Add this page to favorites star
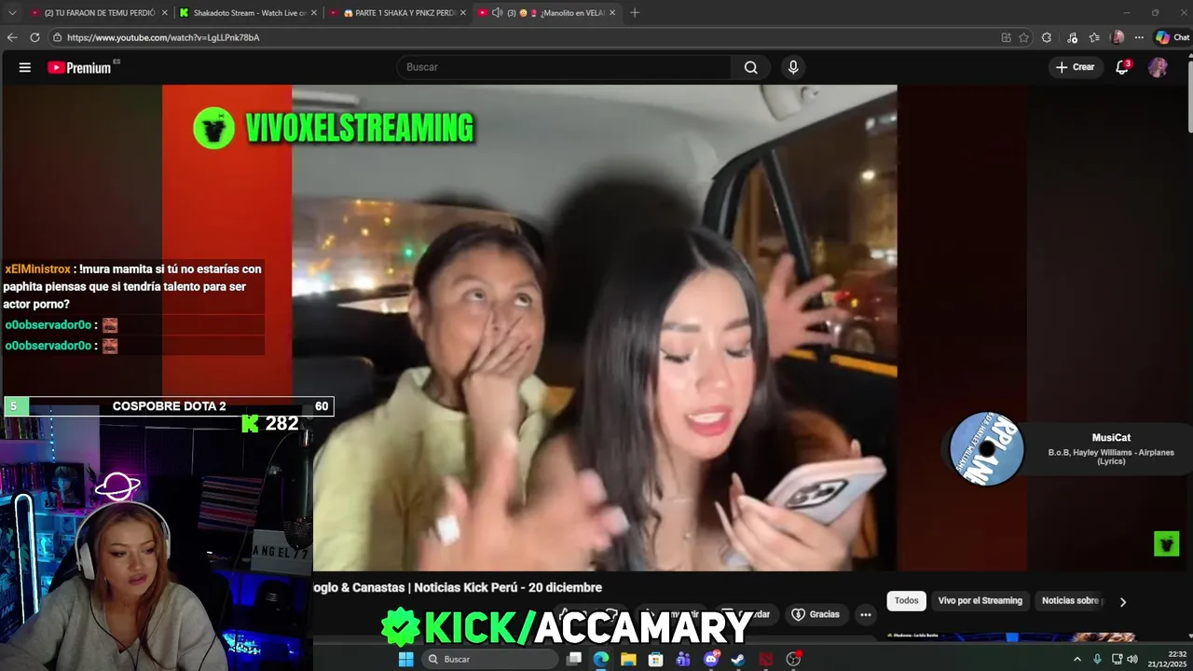 tap(1023, 37)
